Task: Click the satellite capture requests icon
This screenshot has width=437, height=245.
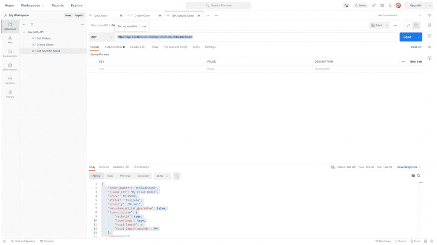Action: (x=374, y=6)
